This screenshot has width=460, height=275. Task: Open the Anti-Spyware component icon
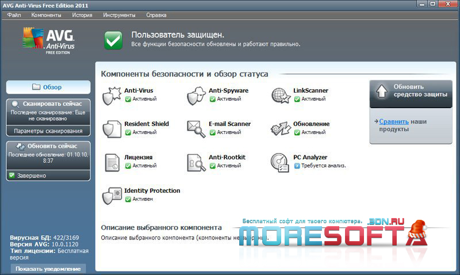(196, 96)
